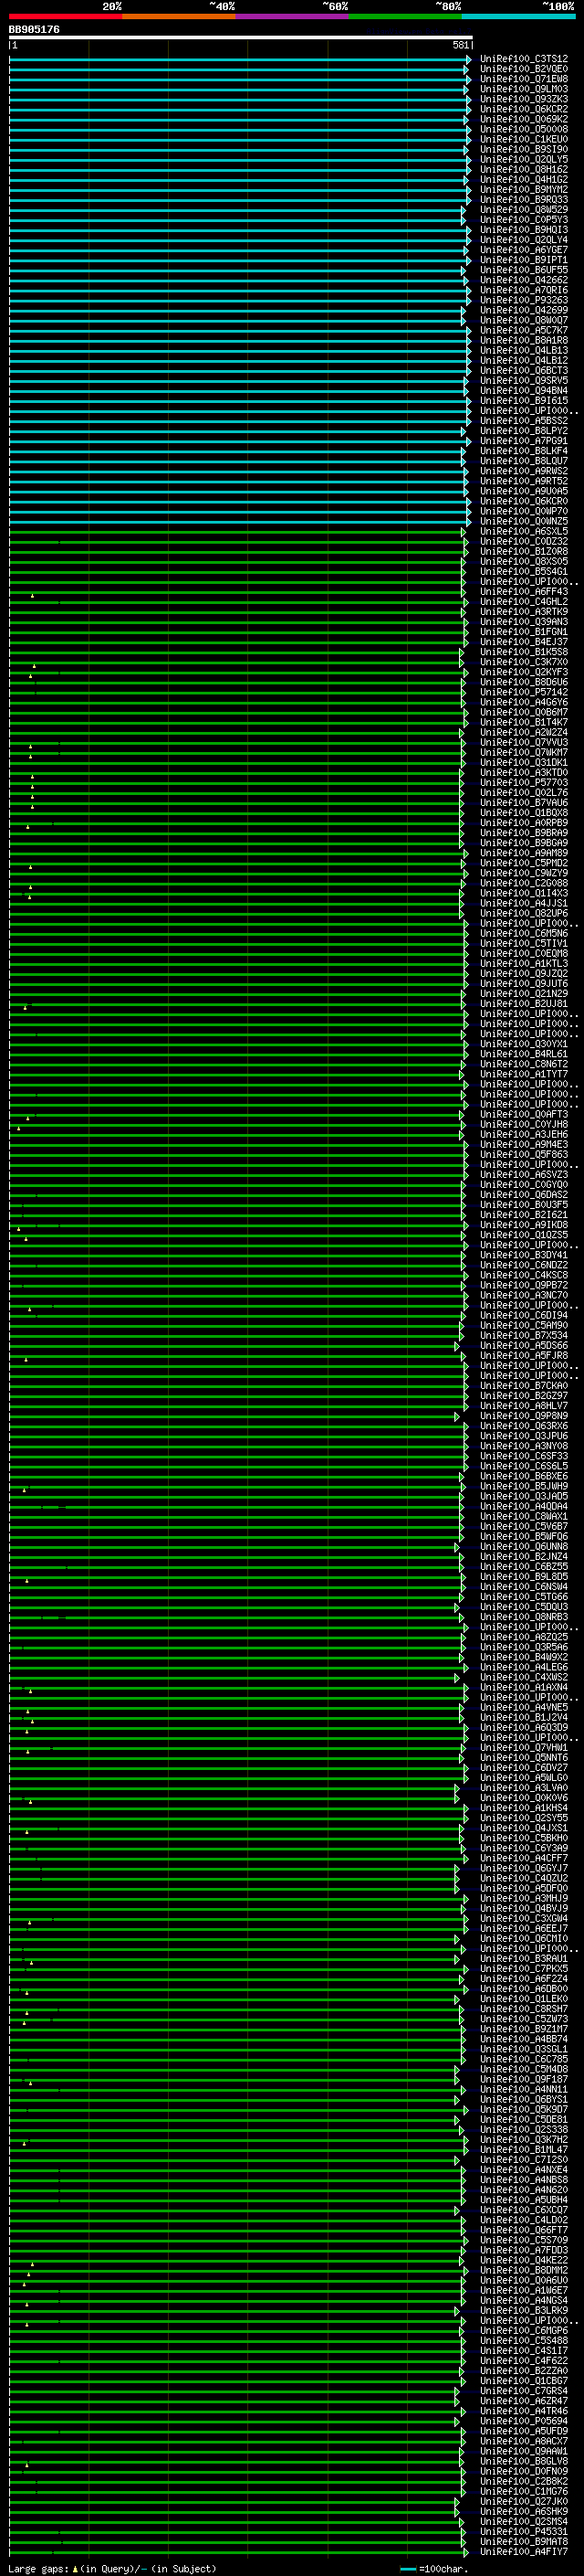Image resolution: width=584 pixels, height=2576 pixels.
Task: Choose the UniRef100_B4EJ37 hit
Action: [x=524, y=642]
